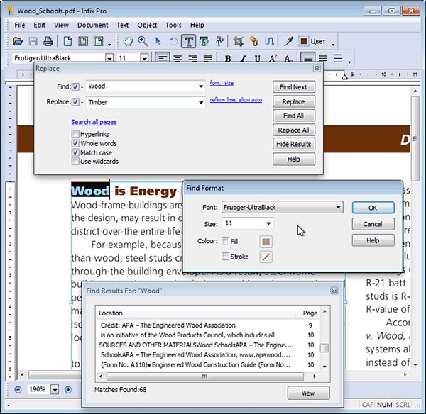Image resolution: width=426 pixels, height=414 pixels.
Task: Expand the Size dropdown in Find Format
Action: point(268,223)
